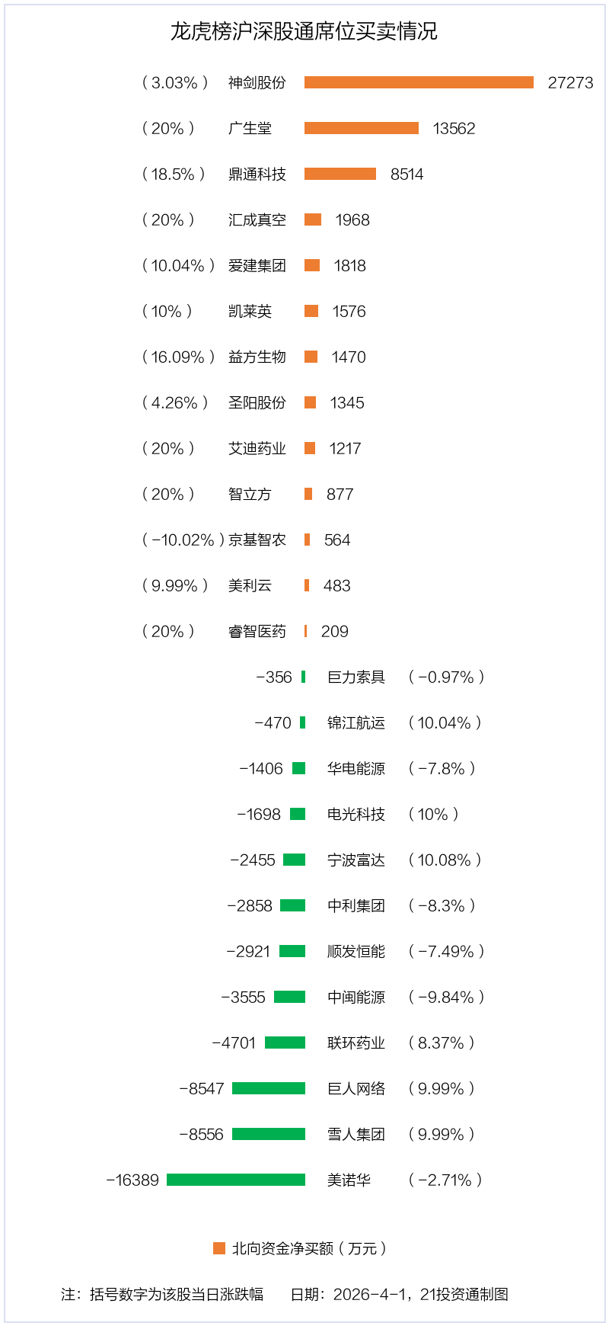This screenshot has height=1326, width=609.
Task: Select the 广生堂 orange bar
Action: [362, 128]
